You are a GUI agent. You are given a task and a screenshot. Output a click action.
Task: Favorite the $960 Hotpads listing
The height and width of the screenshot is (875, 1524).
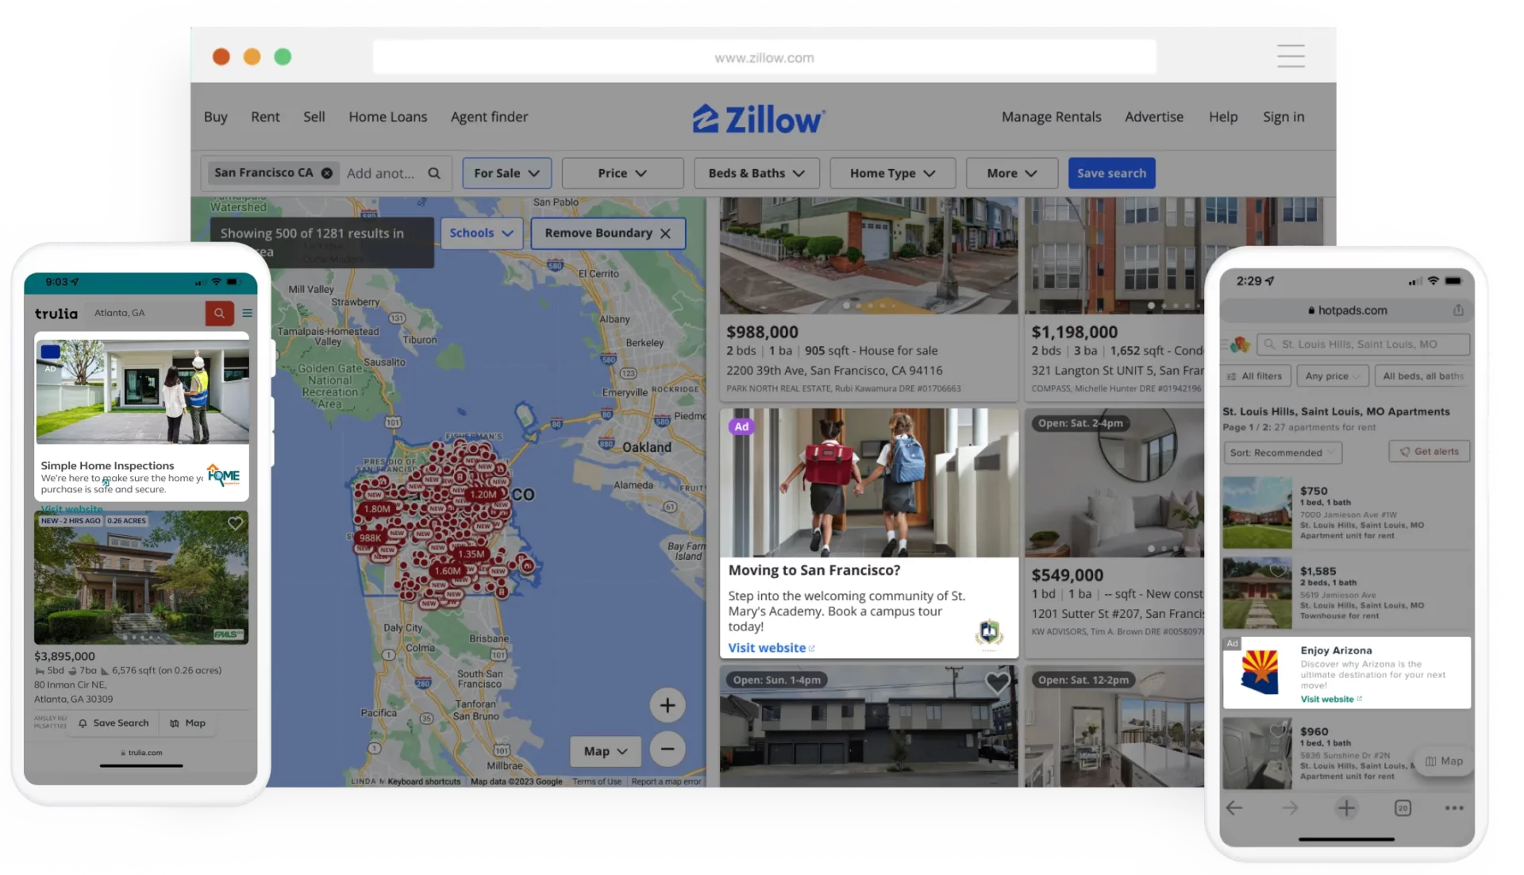pos(1277,730)
